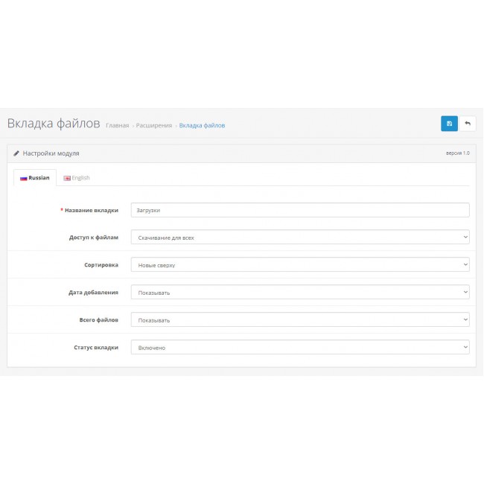The width and height of the screenshot is (484, 484).
Task: Open the Расширения breadcrumb link
Action: [154, 126]
